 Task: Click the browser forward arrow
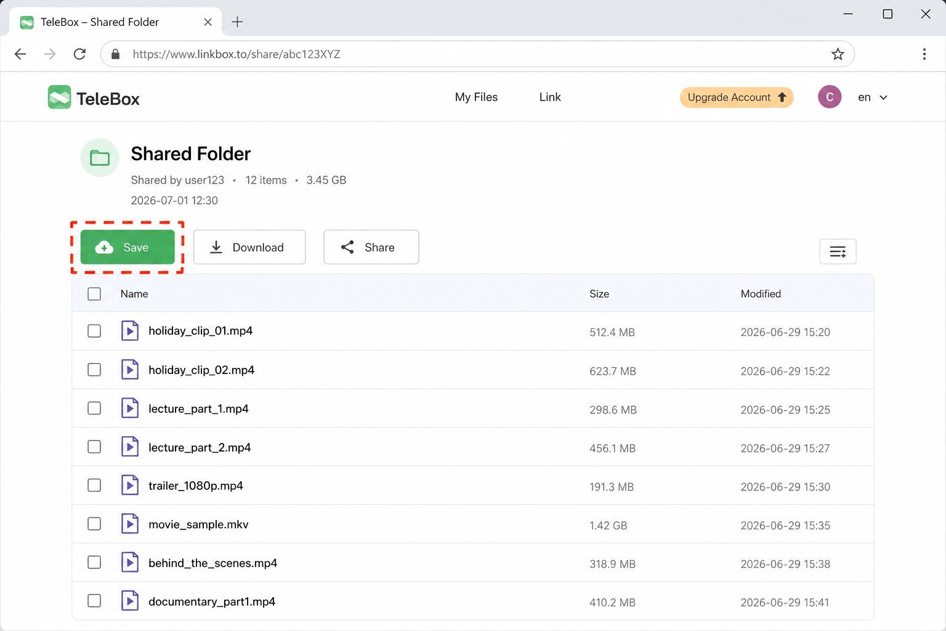50,54
